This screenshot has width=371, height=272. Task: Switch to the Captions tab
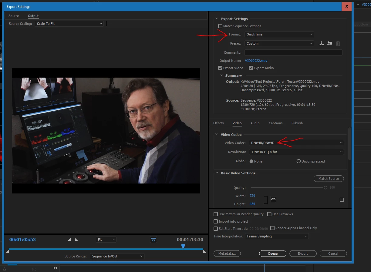275,123
